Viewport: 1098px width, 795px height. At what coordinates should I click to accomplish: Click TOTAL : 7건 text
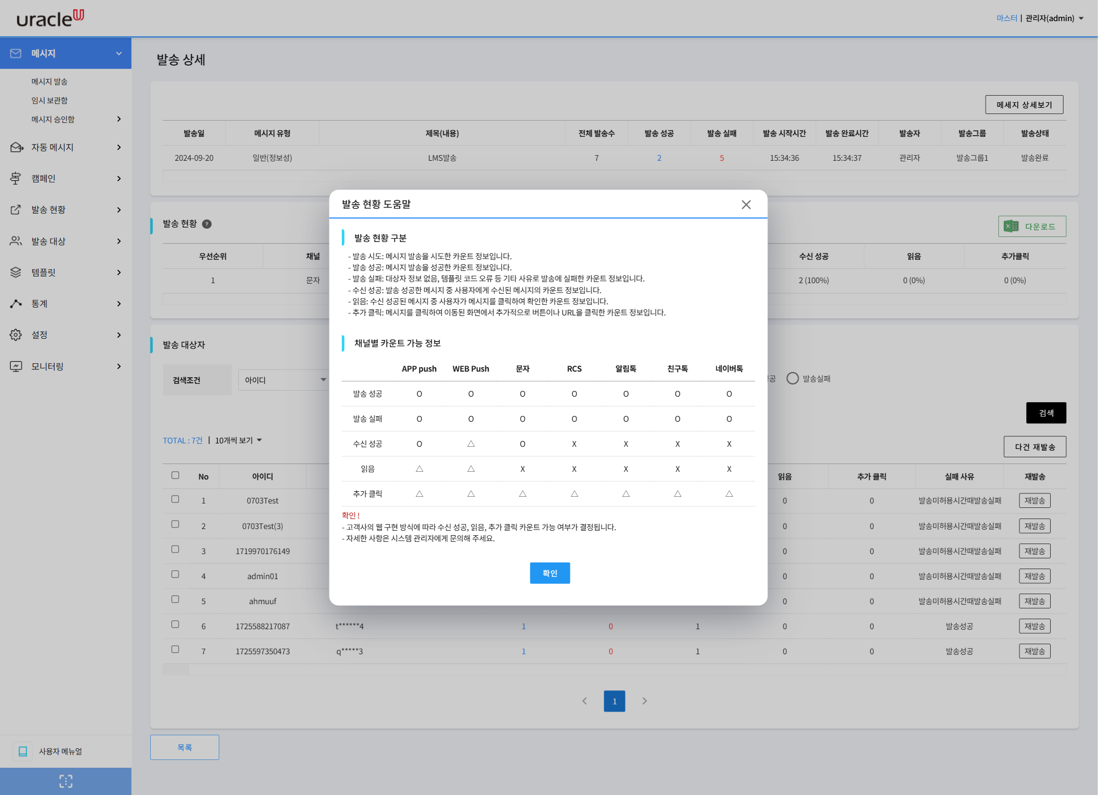coord(183,441)
